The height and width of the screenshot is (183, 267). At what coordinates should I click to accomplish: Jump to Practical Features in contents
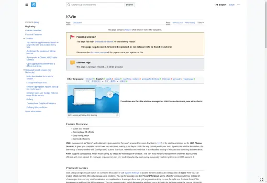pos(33,34)
